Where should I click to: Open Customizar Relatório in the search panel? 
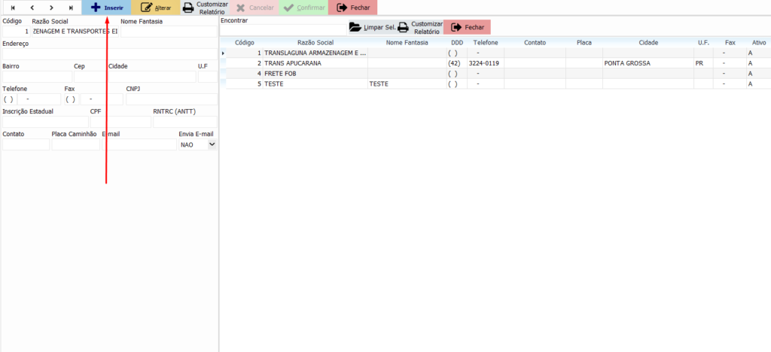coord(420,27)
